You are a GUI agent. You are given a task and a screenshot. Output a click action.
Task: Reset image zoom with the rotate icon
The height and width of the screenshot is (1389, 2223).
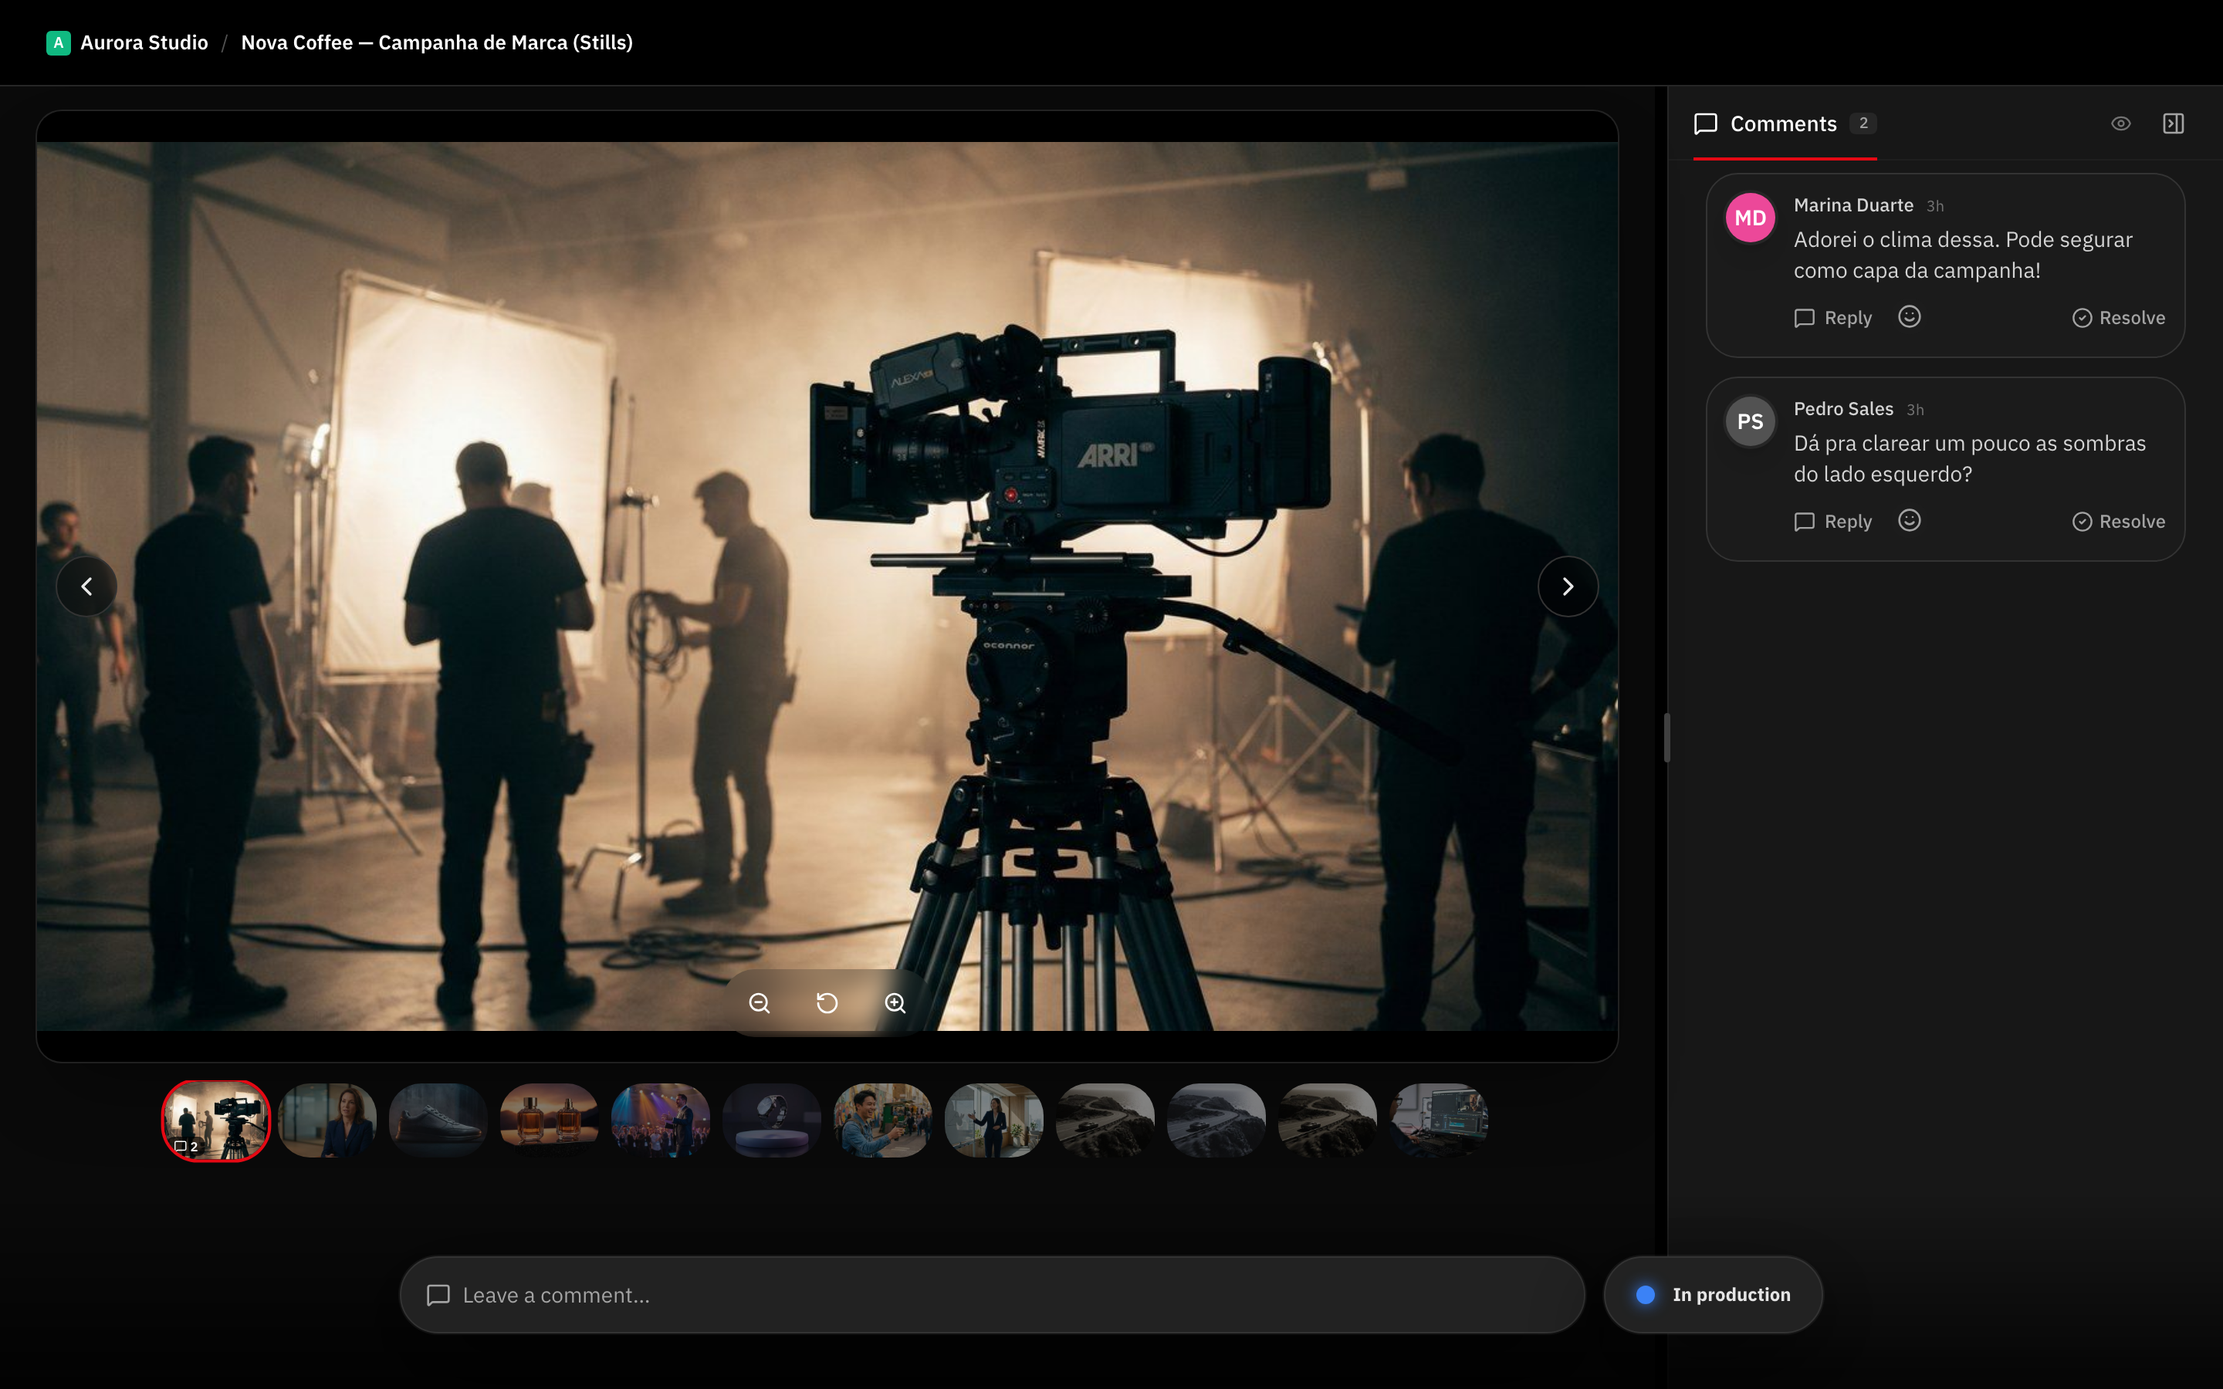tap(827, 1003)
